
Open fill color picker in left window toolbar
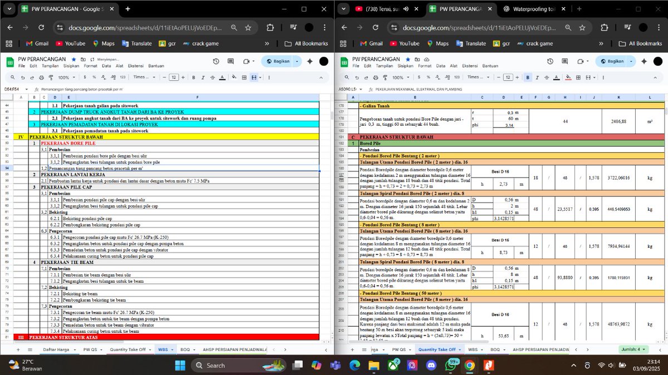(x=234, y=77)
